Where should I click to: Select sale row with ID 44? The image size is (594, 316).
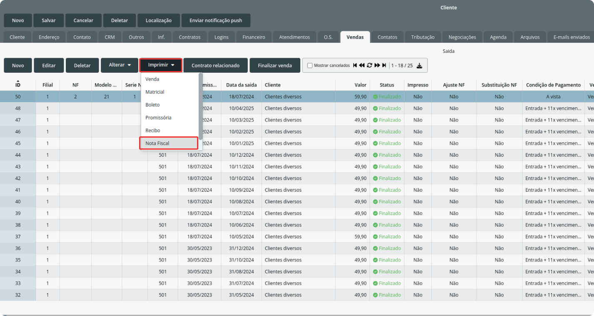(297, 155)
